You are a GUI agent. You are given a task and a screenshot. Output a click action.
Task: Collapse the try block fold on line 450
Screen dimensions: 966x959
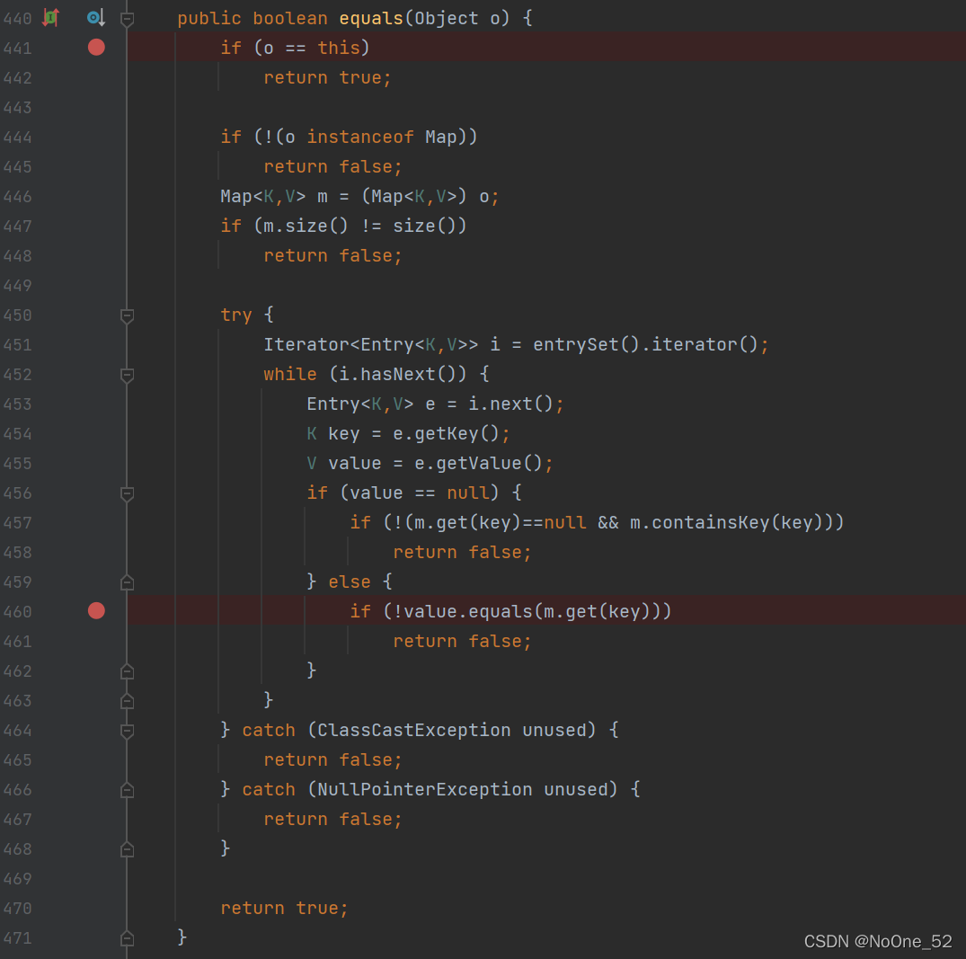tap(127, 315)
